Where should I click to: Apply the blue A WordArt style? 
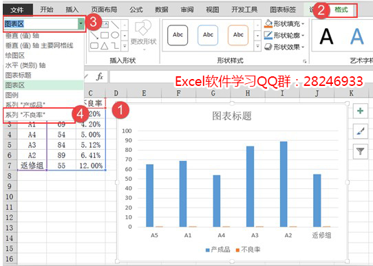click(x=357, y=36)
